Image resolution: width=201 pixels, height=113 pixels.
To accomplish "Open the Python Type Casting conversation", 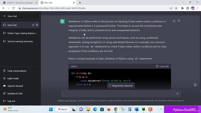I will [x=20, y=33].
